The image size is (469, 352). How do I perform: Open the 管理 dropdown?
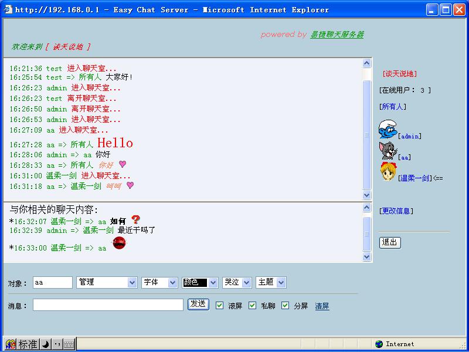point(107,282)
